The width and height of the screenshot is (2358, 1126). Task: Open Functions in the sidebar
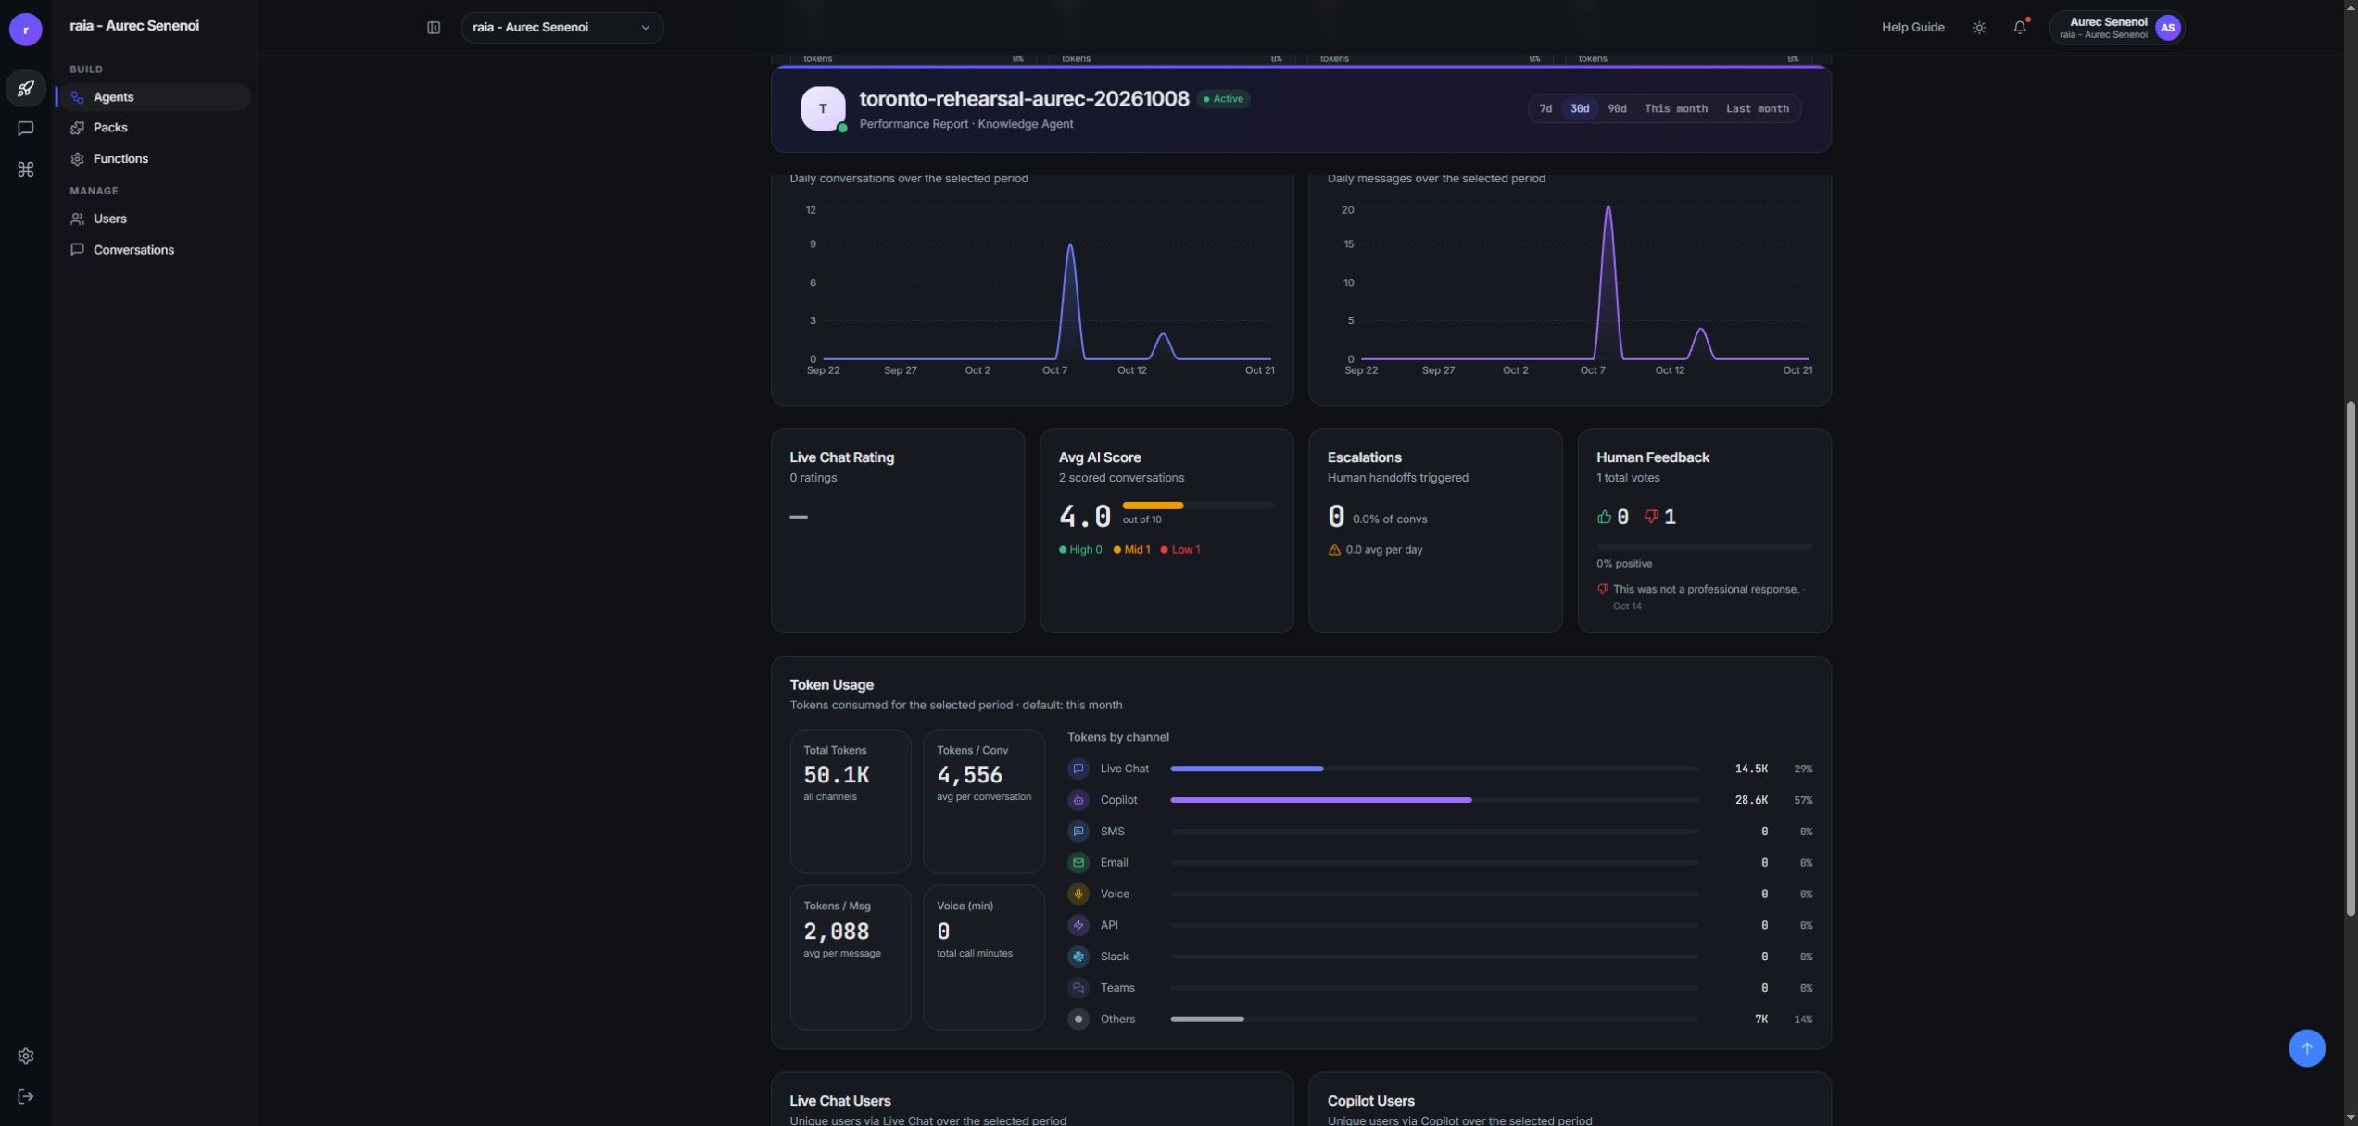click(x=154, y=159)
